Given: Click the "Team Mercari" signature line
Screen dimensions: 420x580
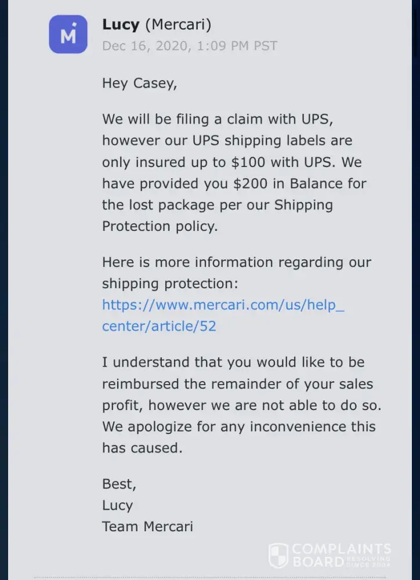Looking at the screenshot, I should [x=147, y=526].
